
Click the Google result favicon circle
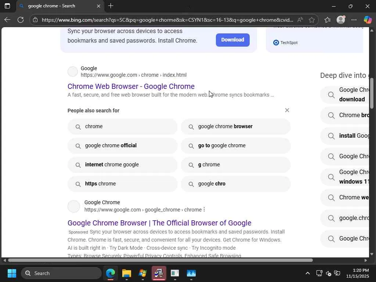[73, 72]
